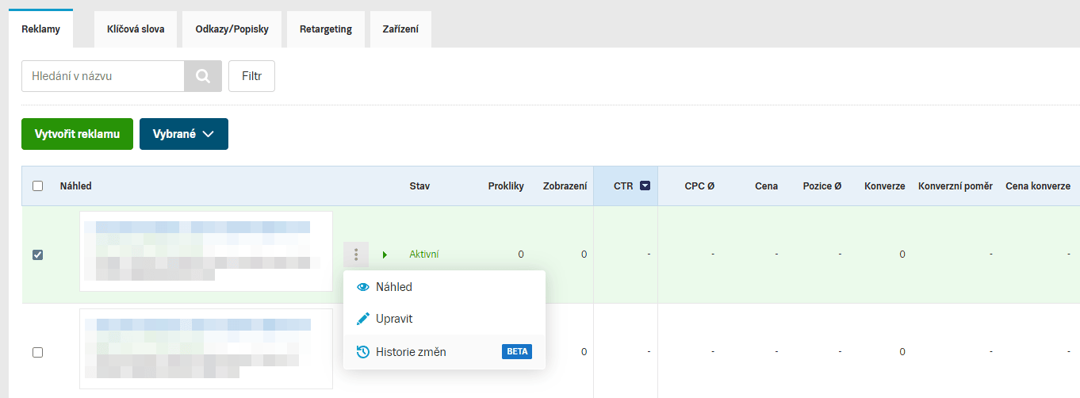Screen dimensions: 1080x398
Task: Select Historie změn from the context menu
Action: point(411,351)
